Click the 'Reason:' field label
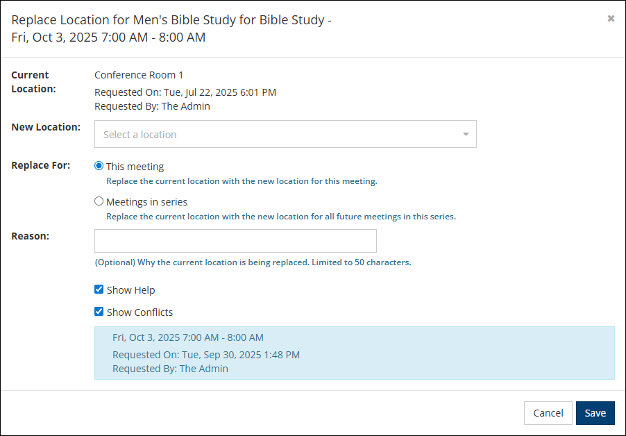626x436 pixels. pyautogui.click(x=31, y=236)
